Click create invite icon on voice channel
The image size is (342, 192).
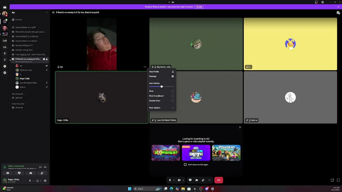point(47,59)
